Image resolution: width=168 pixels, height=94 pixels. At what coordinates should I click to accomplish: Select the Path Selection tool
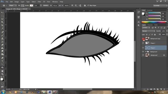click(2, 64)
